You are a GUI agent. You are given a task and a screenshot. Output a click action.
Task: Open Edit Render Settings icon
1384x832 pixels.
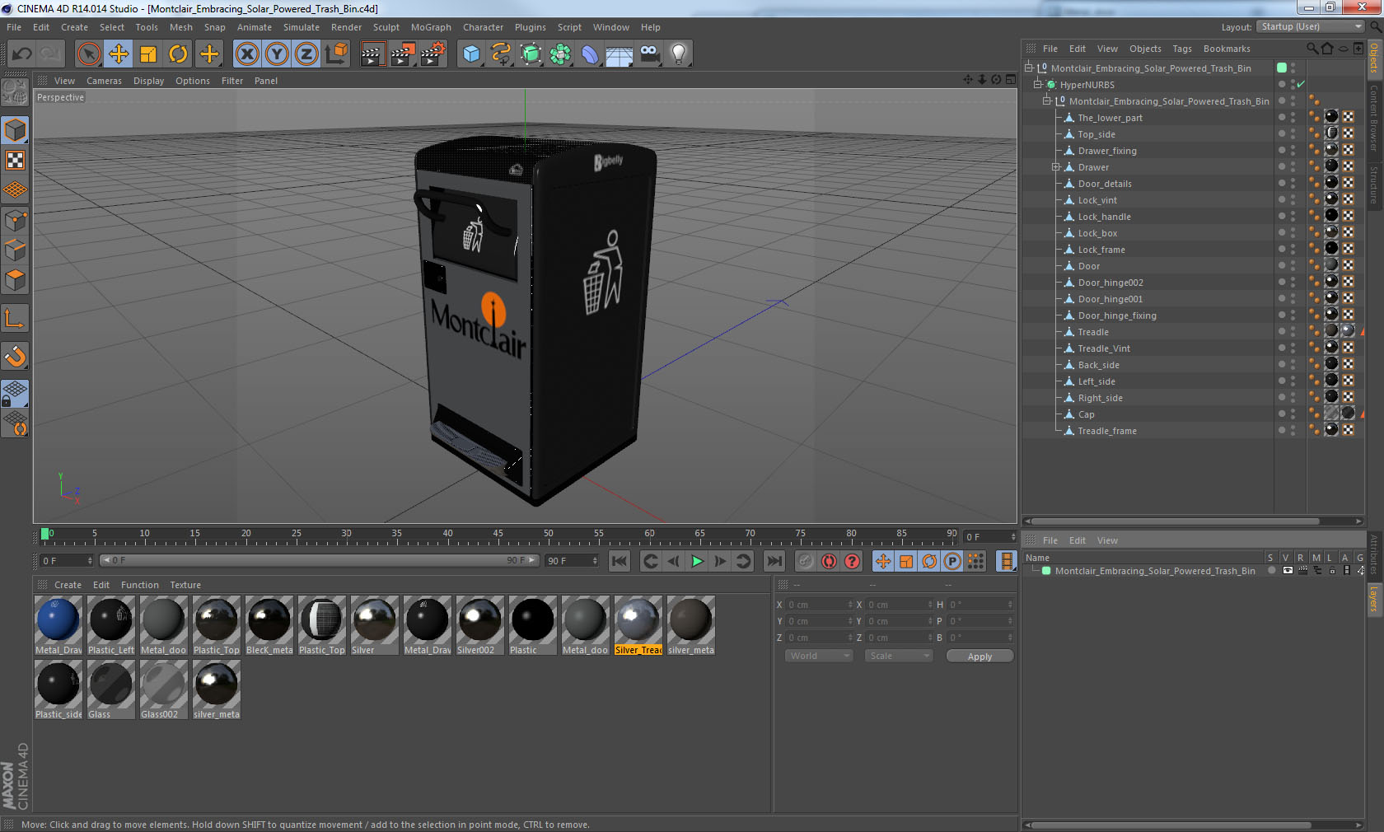click(x=433, y=54)
